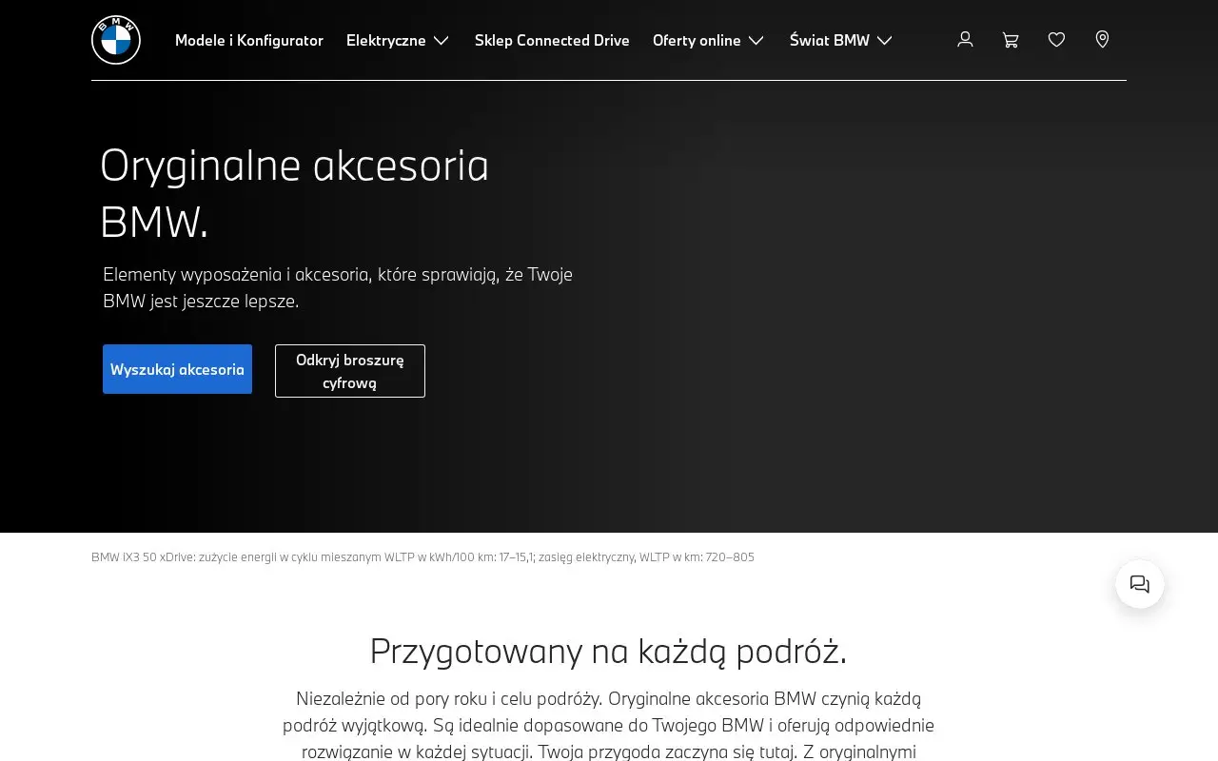Expand the Elektryczne chevron
Image resolution: width=1218 pixels, height=761 pixels.
(441, 40)
